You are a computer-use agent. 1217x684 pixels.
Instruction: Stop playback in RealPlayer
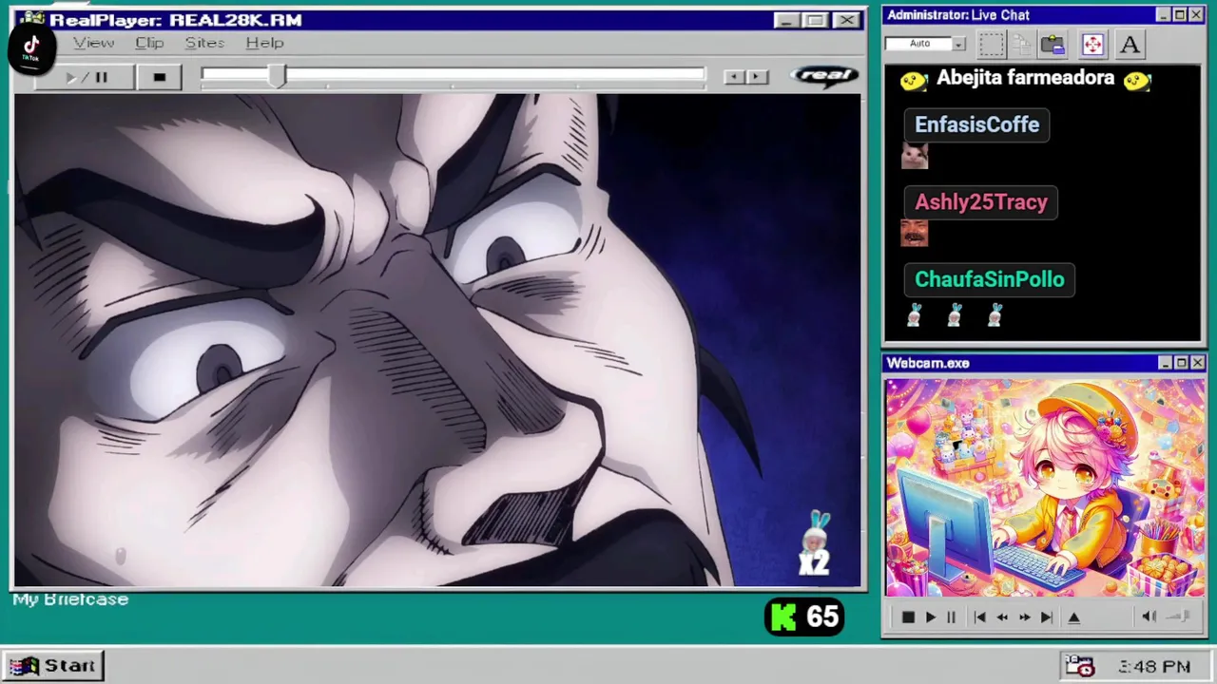coord(159,77)
